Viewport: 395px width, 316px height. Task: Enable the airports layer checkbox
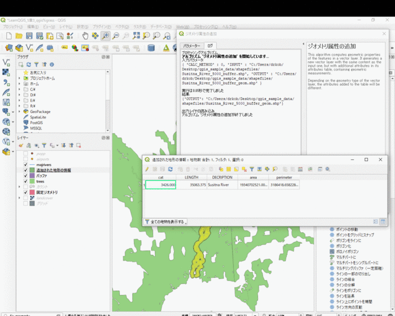pos(25,159)
